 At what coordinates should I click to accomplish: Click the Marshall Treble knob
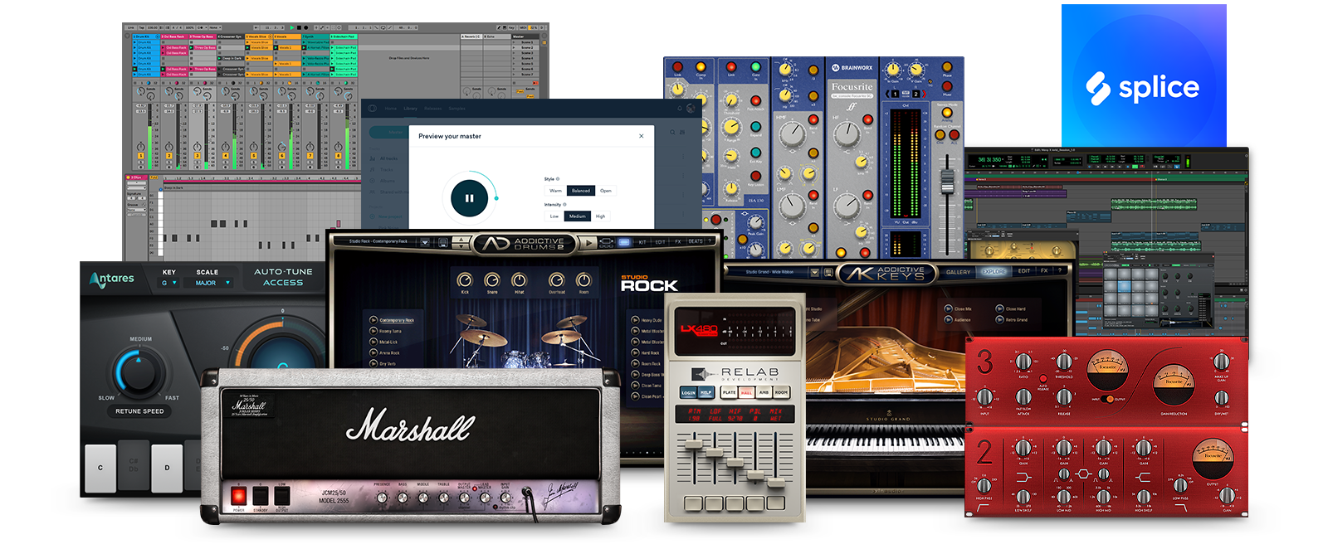[x=444, y=498]
